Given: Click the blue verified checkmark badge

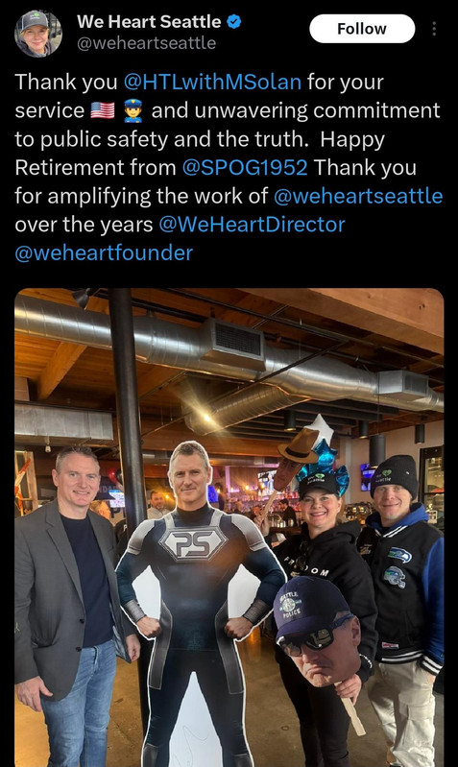Looking at the screenshot, I should pos(234,21).
